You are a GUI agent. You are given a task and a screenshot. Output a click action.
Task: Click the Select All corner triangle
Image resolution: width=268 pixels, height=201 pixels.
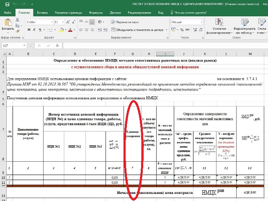click(4, 54)
